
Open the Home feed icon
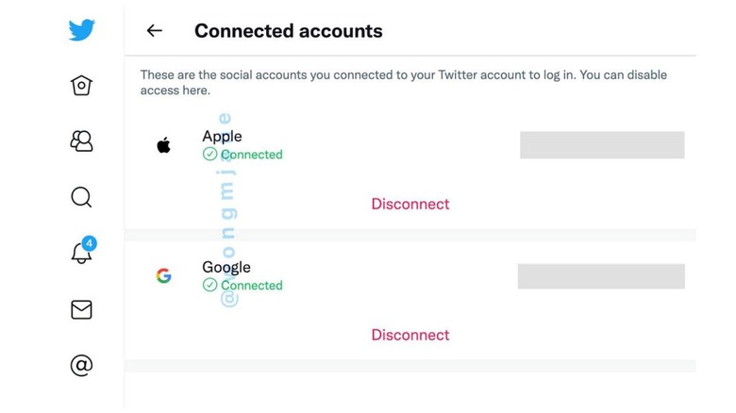(81, 86)
